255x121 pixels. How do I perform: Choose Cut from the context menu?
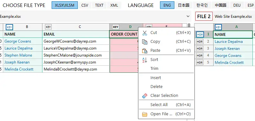pyautogui.click(x=166, y=33)
